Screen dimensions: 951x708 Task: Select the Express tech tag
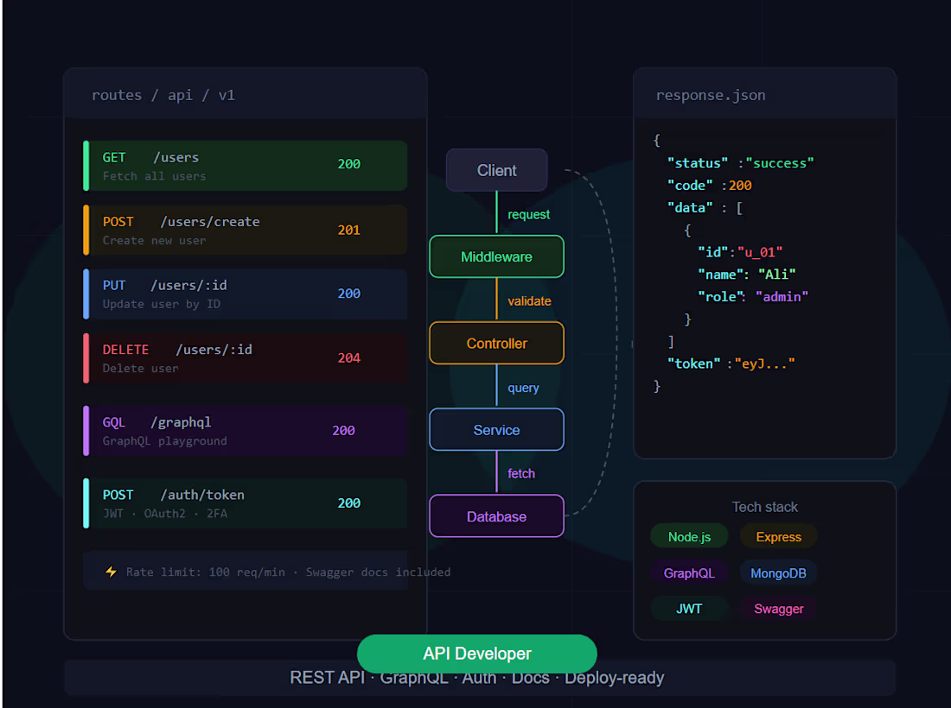click(x=779, y=536)
